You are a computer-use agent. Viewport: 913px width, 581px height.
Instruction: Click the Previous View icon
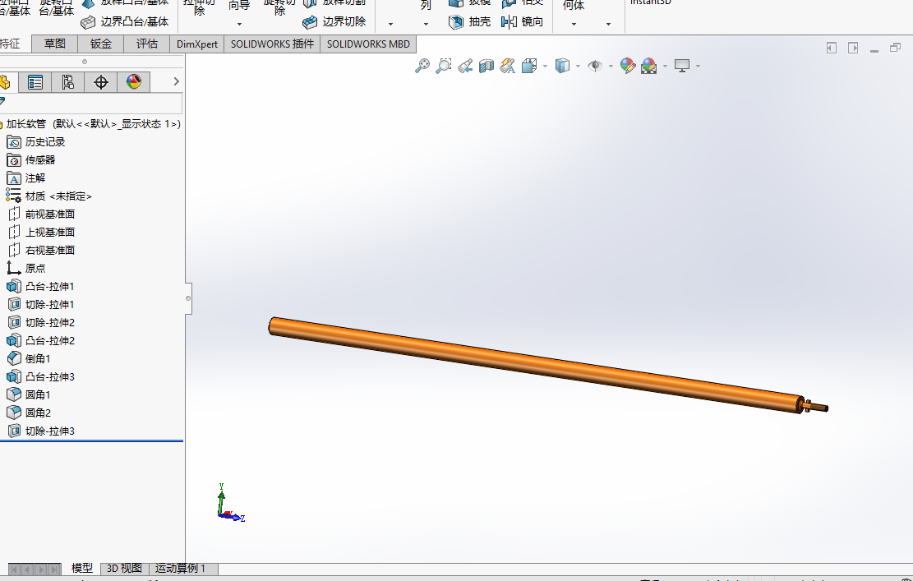point(464,66)
